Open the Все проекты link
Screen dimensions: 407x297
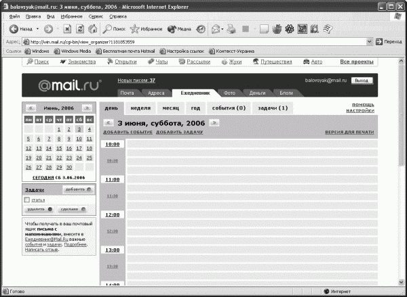(357, 62)
